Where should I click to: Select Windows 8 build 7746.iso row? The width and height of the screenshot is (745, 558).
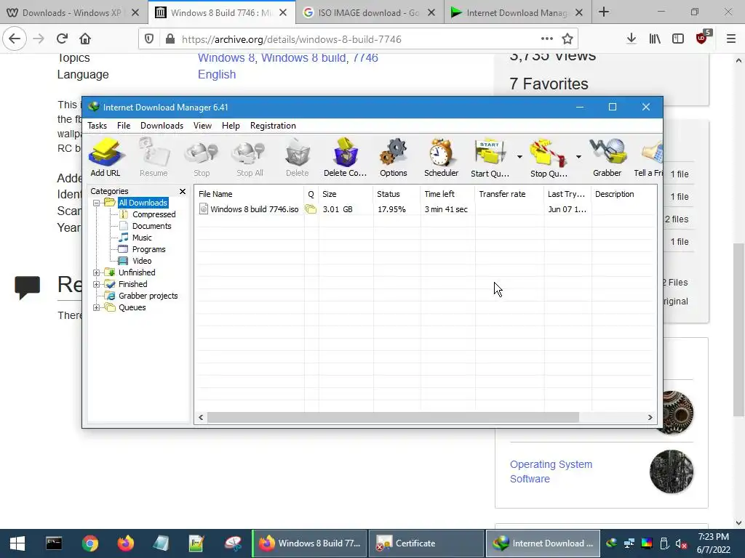click(425, 209)
